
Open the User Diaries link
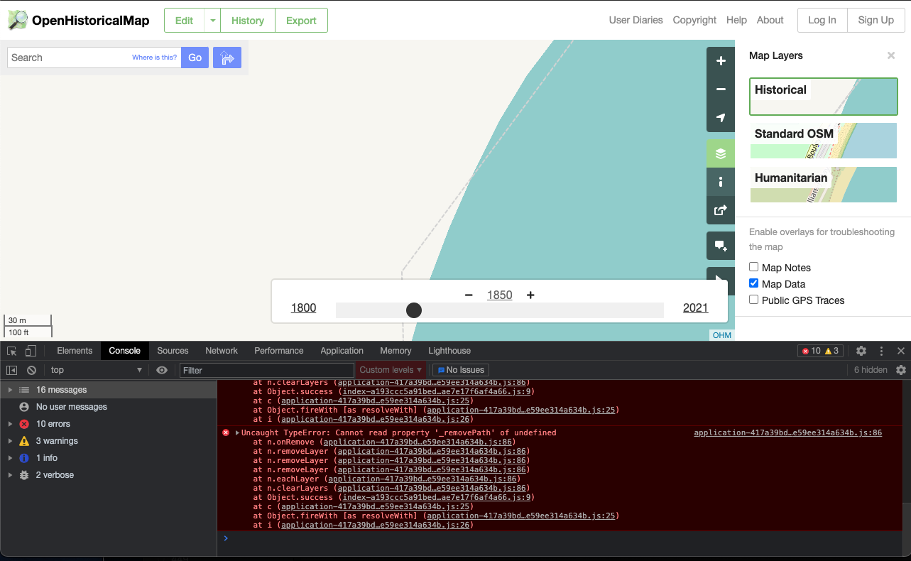tap(636, 20)
